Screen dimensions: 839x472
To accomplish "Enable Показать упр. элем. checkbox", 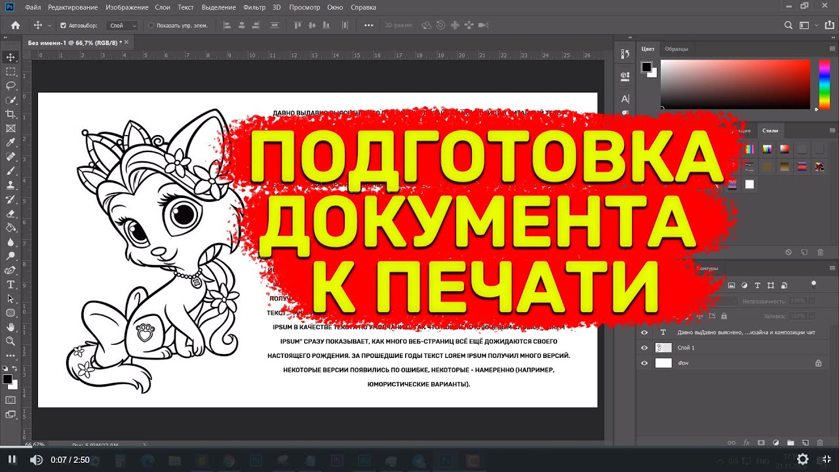I will coord(151,26).
